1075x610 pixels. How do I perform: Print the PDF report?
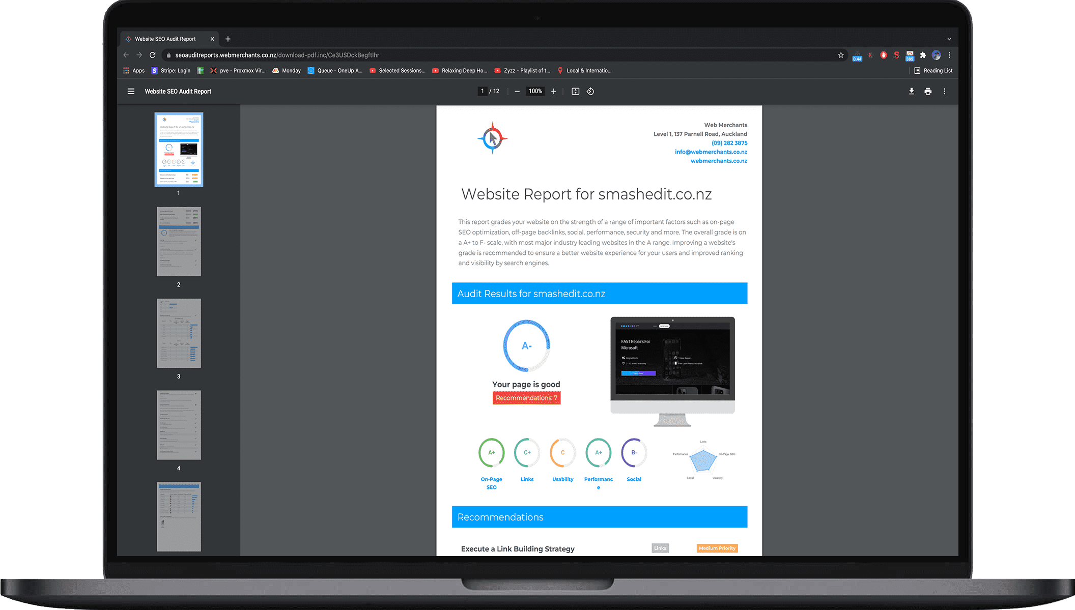pyautogui.click(x=928, y=92)
